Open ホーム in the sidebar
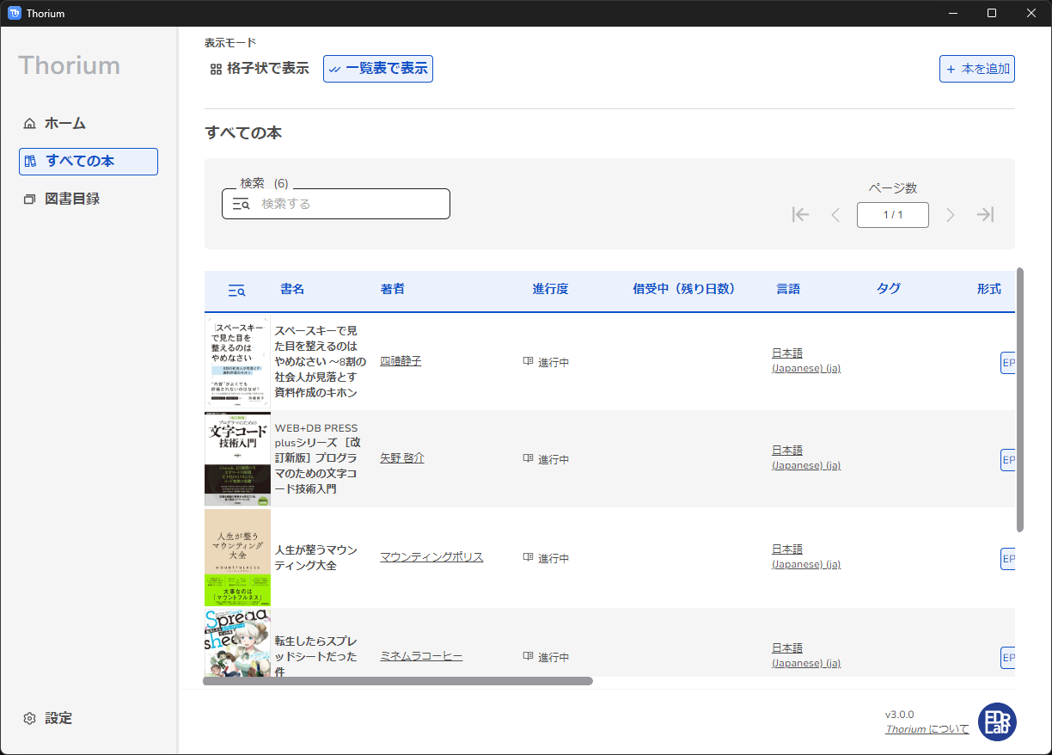This screenshot has width=1052, height=755. 64,123
